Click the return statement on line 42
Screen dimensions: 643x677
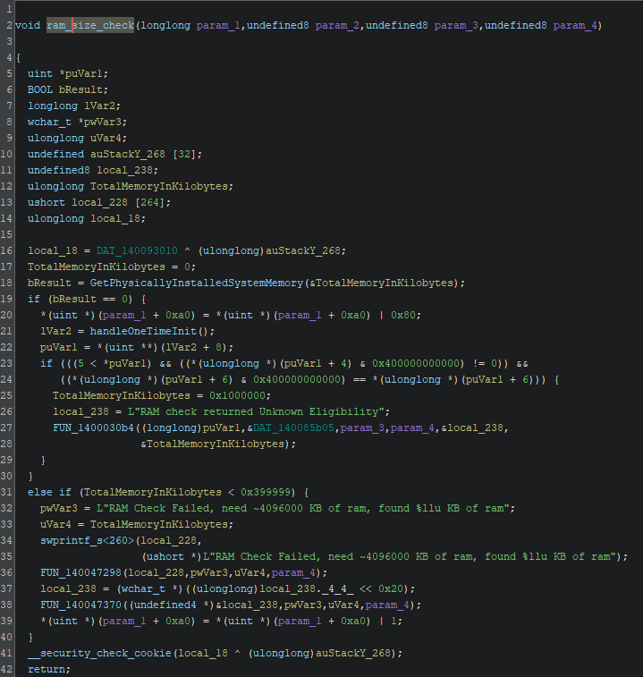coord(49,670)
